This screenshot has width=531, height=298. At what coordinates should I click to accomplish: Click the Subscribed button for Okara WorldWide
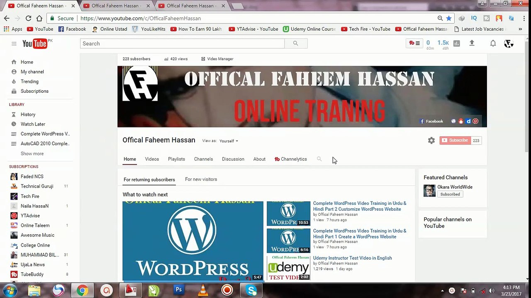click(x=450, y=194)
